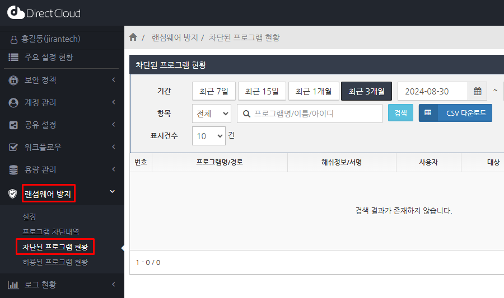The image size is (504, 298).
Task: Click the 계정 관리 user icon
Action: pyautogui.click(x=13, y=102)
